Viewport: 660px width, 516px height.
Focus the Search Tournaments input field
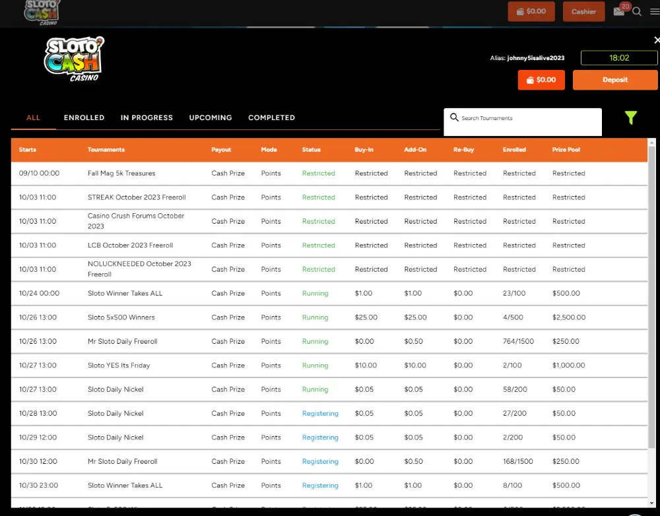point(523,122)
